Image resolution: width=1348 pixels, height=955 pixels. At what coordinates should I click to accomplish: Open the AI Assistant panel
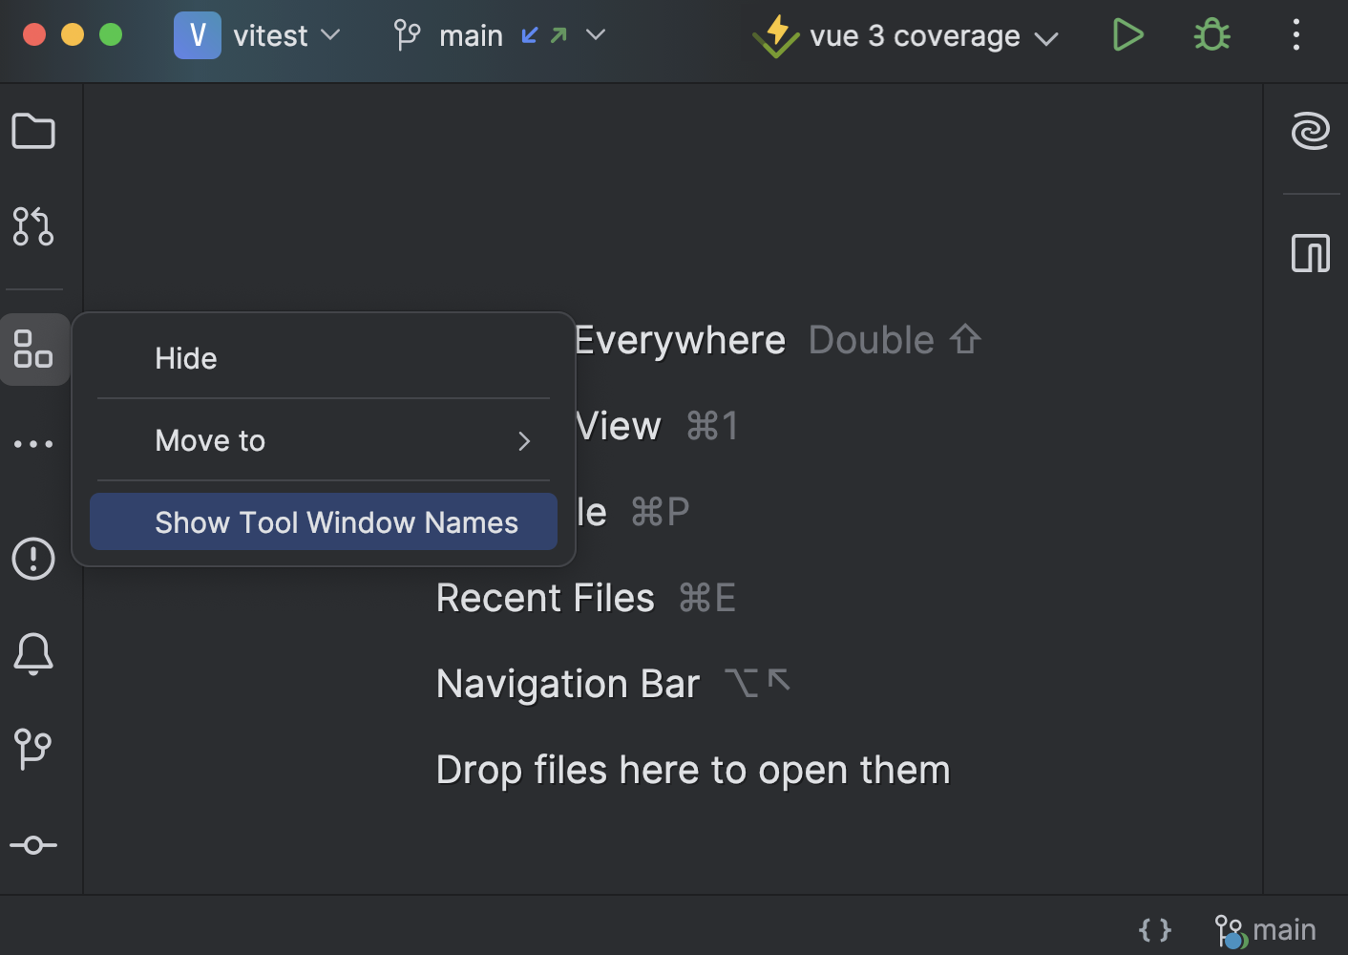click(1311, 131)
